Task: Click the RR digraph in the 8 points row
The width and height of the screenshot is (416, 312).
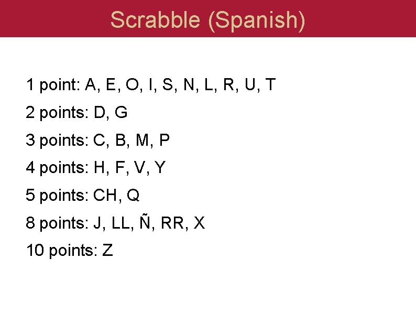Action: click(172, 223)
